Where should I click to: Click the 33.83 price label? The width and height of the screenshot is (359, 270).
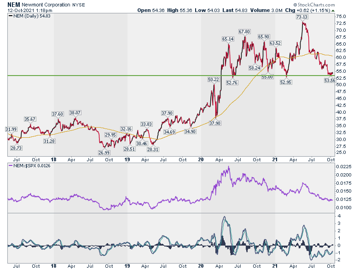146,124
